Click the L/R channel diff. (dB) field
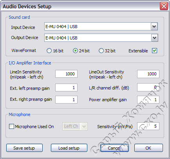 click(148, 88)
